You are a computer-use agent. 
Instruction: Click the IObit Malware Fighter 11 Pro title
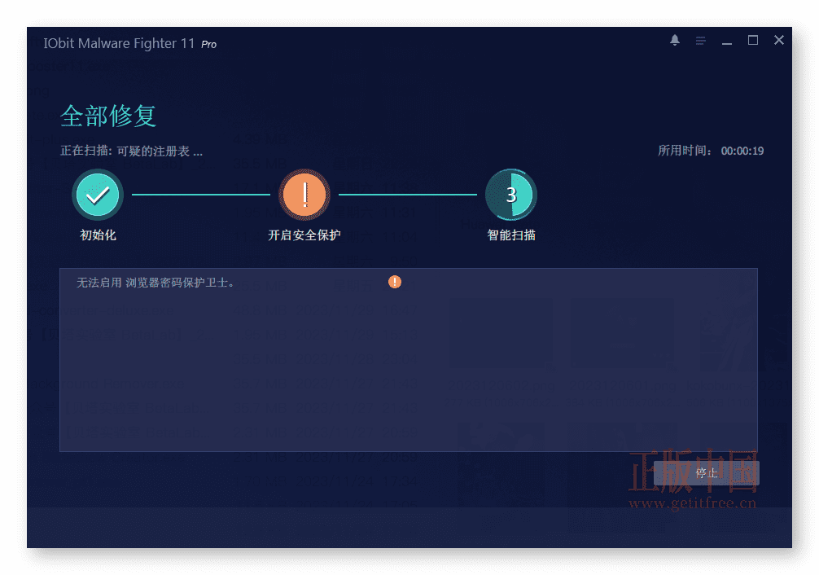tap(129, 43)
